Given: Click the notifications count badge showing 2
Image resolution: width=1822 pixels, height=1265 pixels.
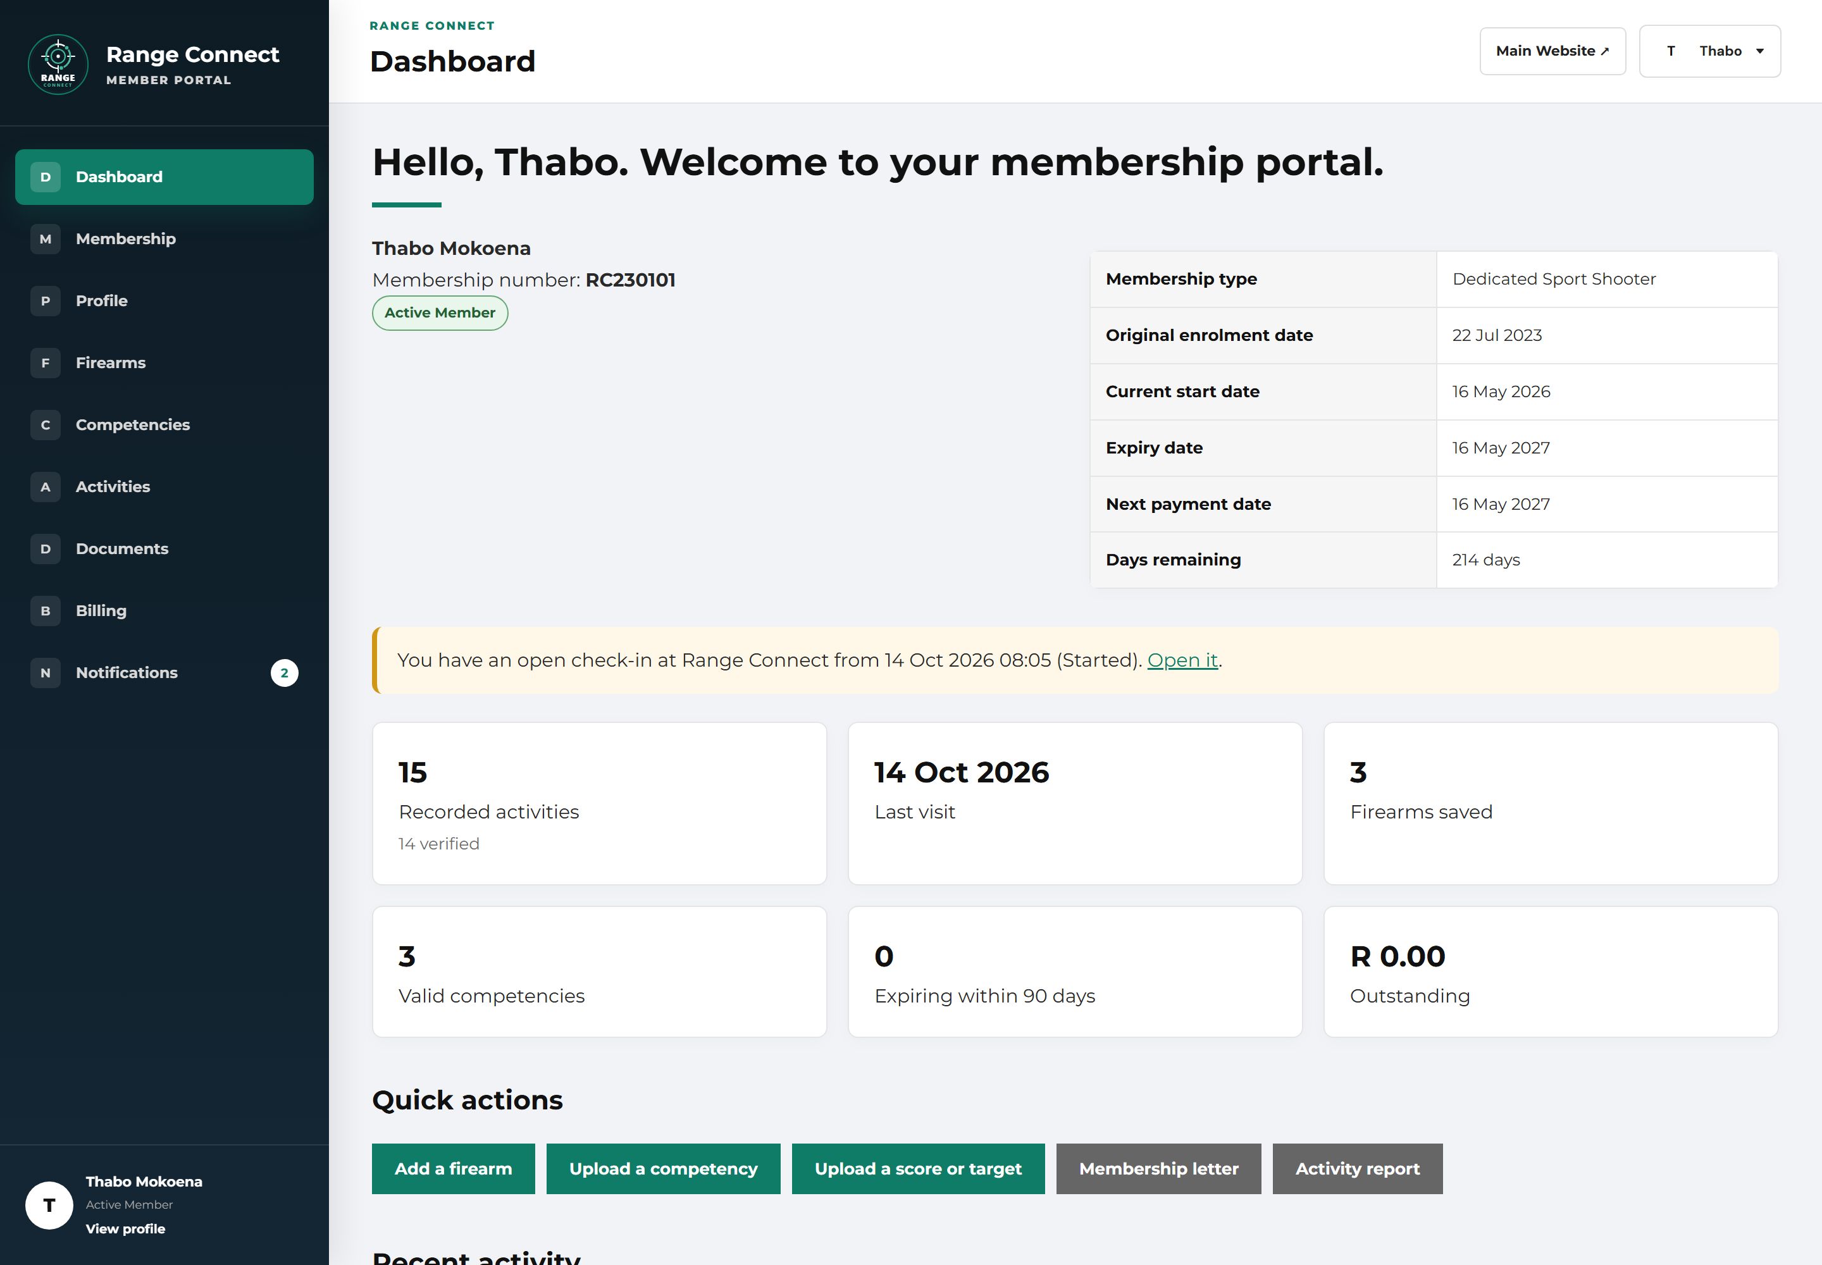Looking at the screenshot, I should (284, 673).
